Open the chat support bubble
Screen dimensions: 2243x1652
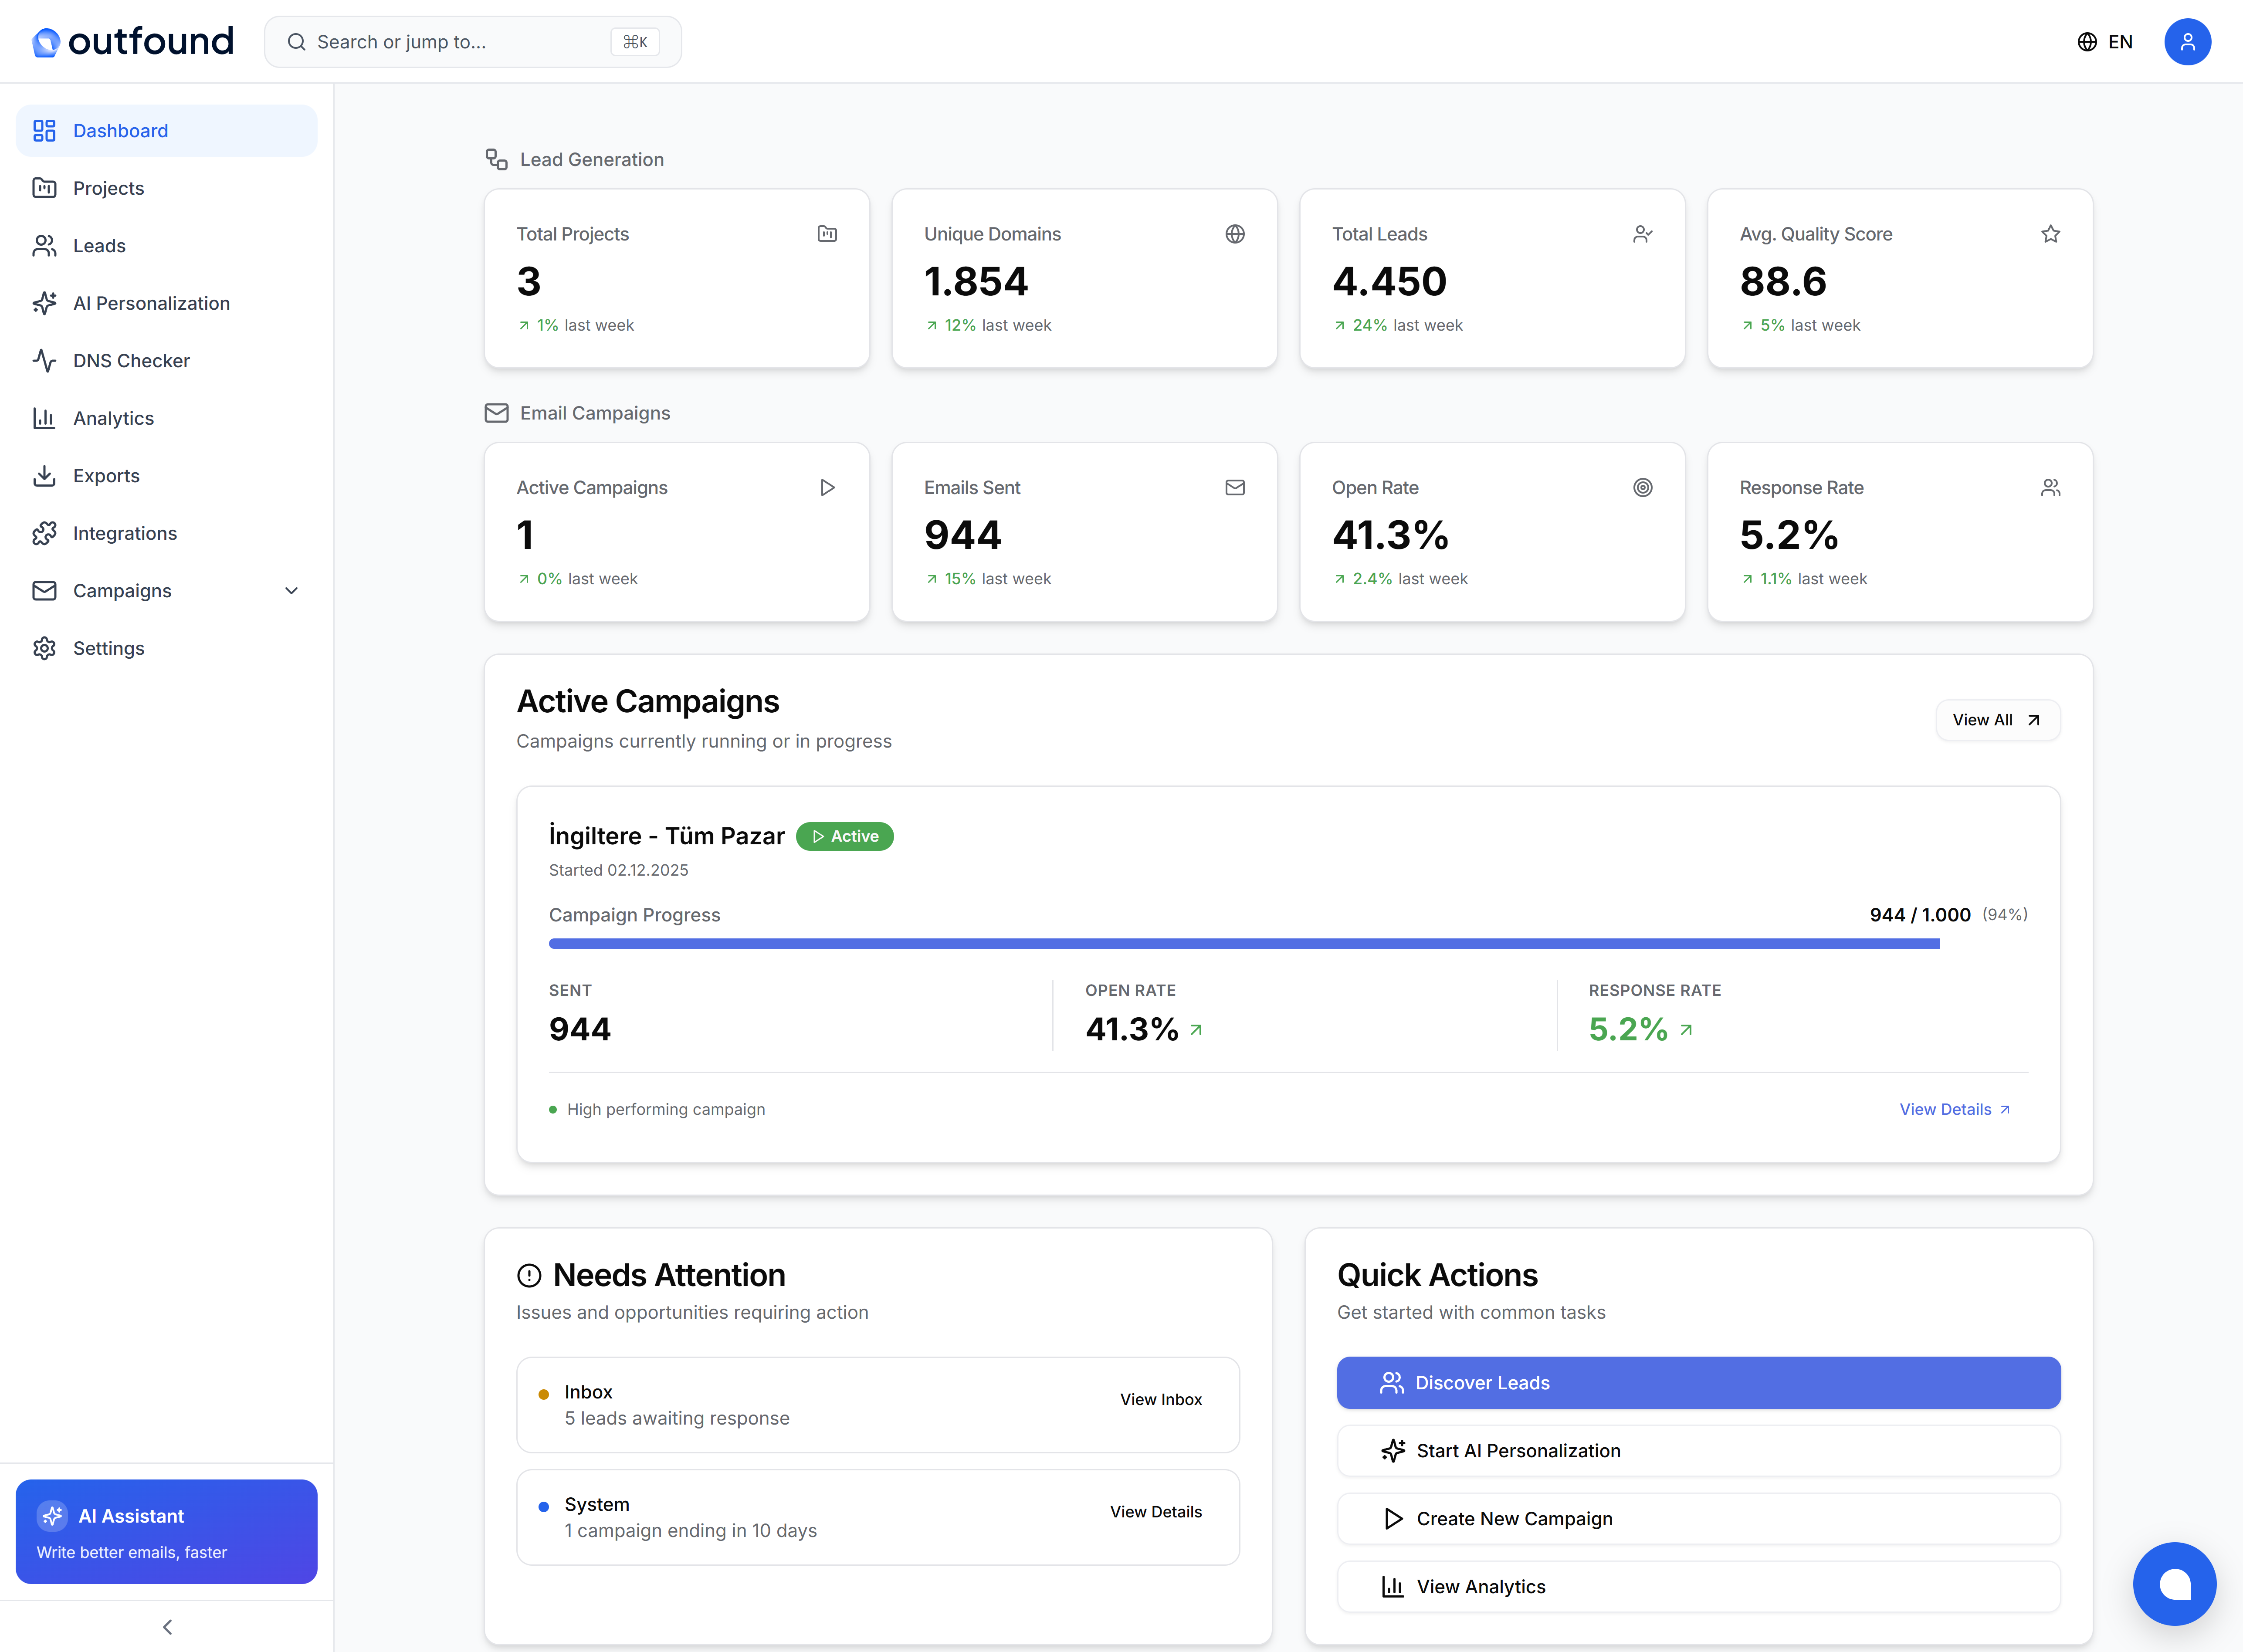[x=2175, y=1584]
